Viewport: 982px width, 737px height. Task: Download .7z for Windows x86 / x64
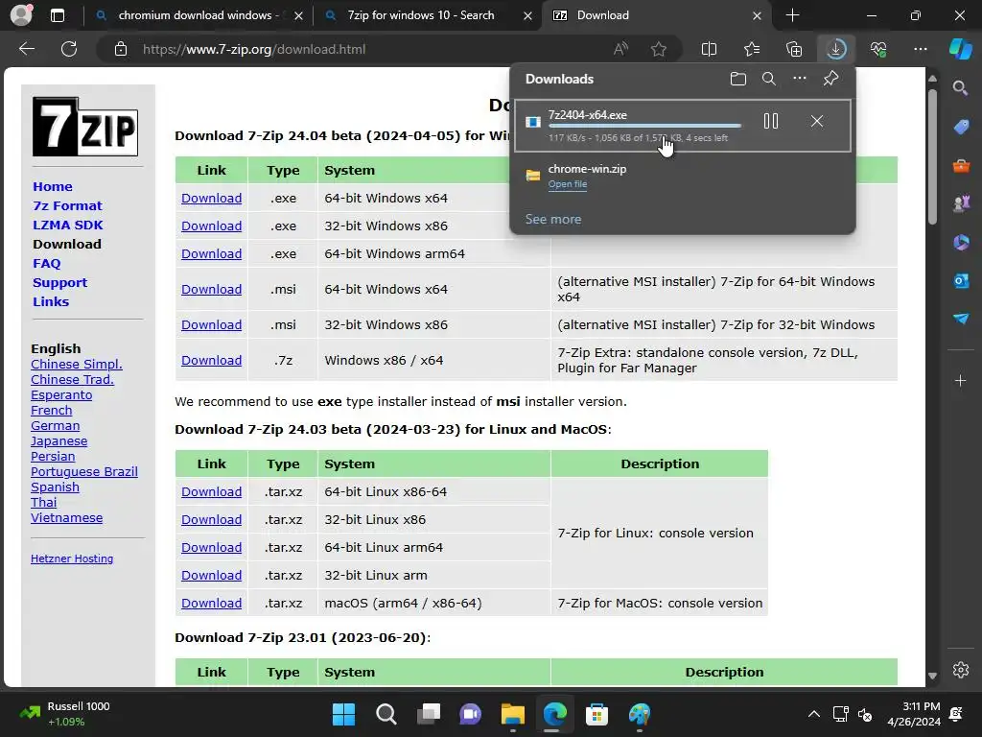[x=212, y=361]
